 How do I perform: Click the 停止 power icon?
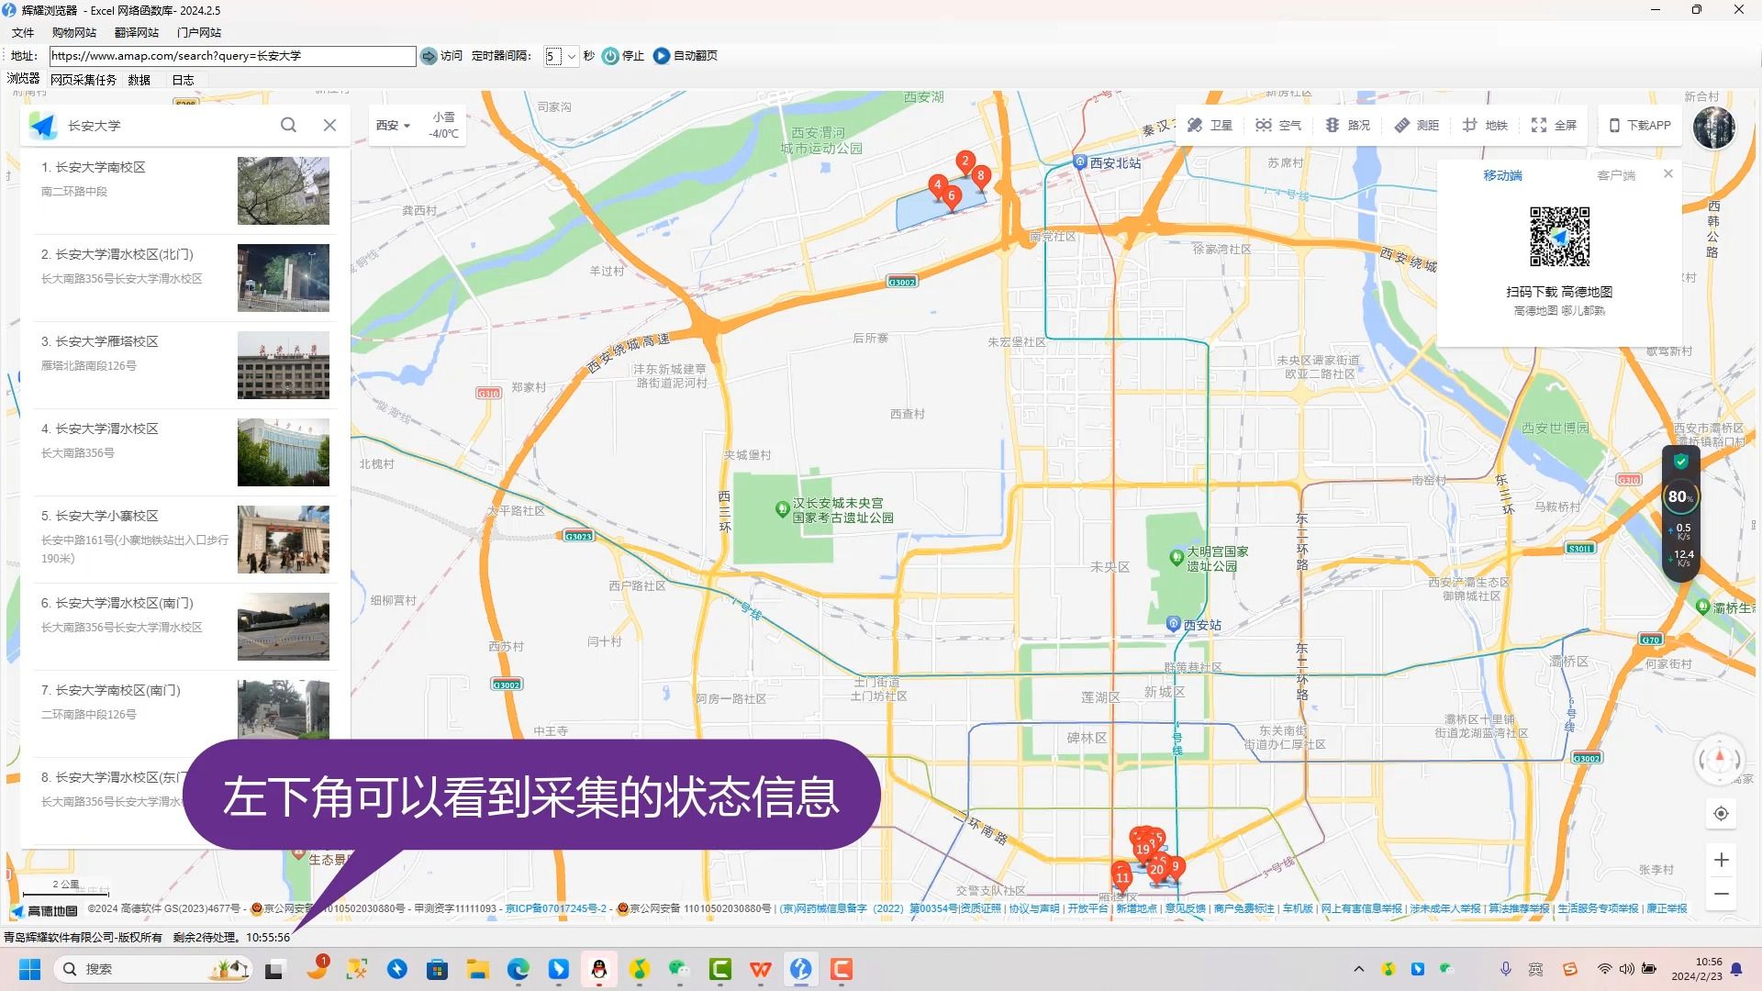point(610,56)
